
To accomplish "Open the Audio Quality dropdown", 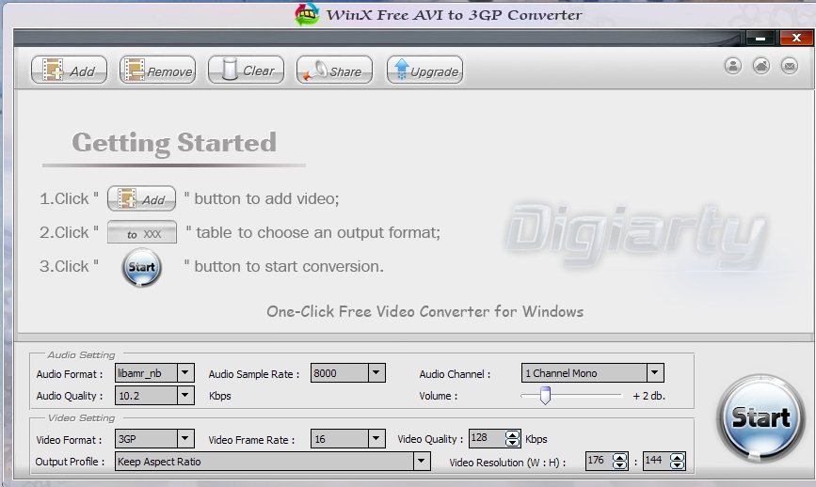I will [x=185, y=396].
